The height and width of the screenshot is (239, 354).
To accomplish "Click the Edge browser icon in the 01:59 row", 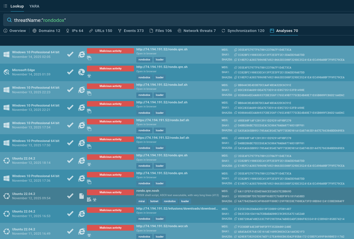I will click(82, 72).
